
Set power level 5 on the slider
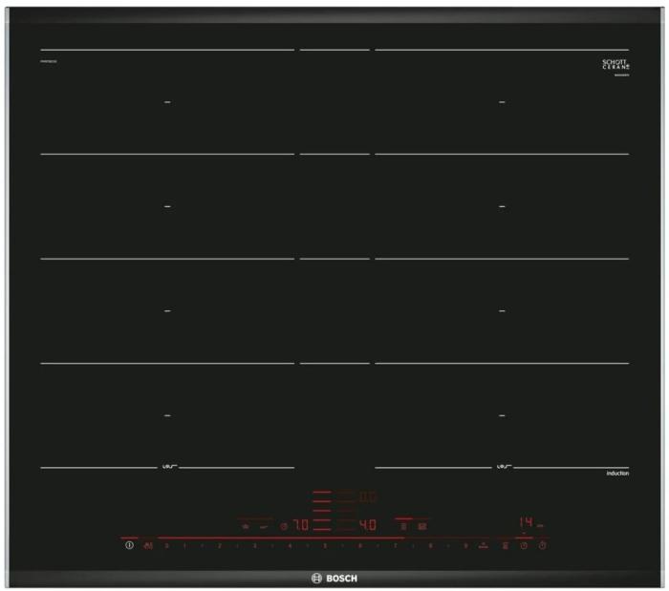[325, 545]
